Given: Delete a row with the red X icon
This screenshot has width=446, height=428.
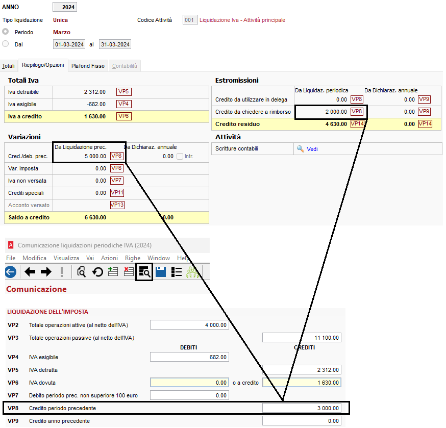Looking at the screenshot, I should (x=129, y=271).
